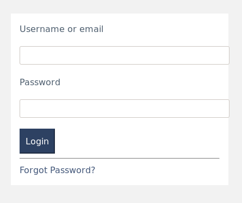This screenshot has width=242, height=203.
Task: Open the Forgot Password? link
Action: click(57, 170)
